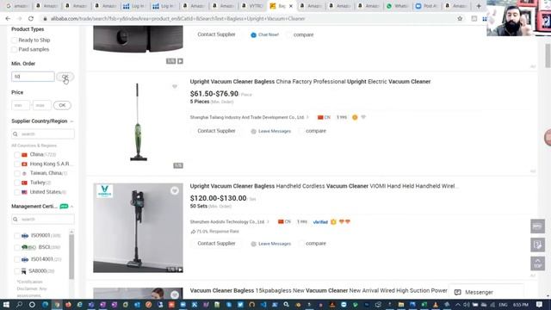
Task: Switch to the Post A tab
Action: [427, 6]
